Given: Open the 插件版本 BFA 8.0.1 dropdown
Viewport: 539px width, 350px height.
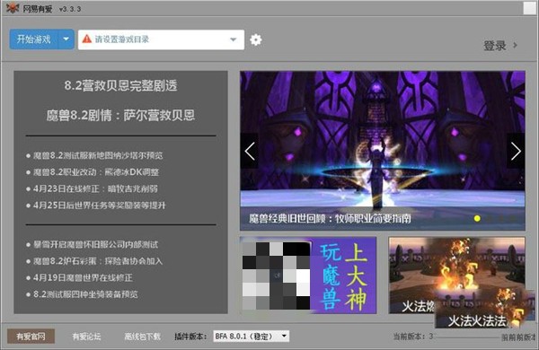Looking at the screenshot, I should [x=251, y=336].
